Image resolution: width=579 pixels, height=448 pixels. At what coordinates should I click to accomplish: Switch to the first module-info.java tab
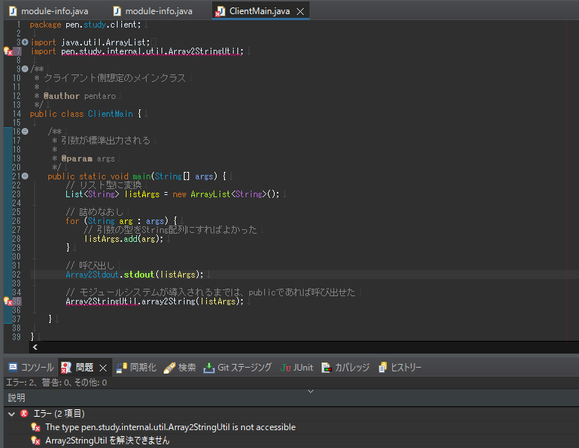pos(49,11)
